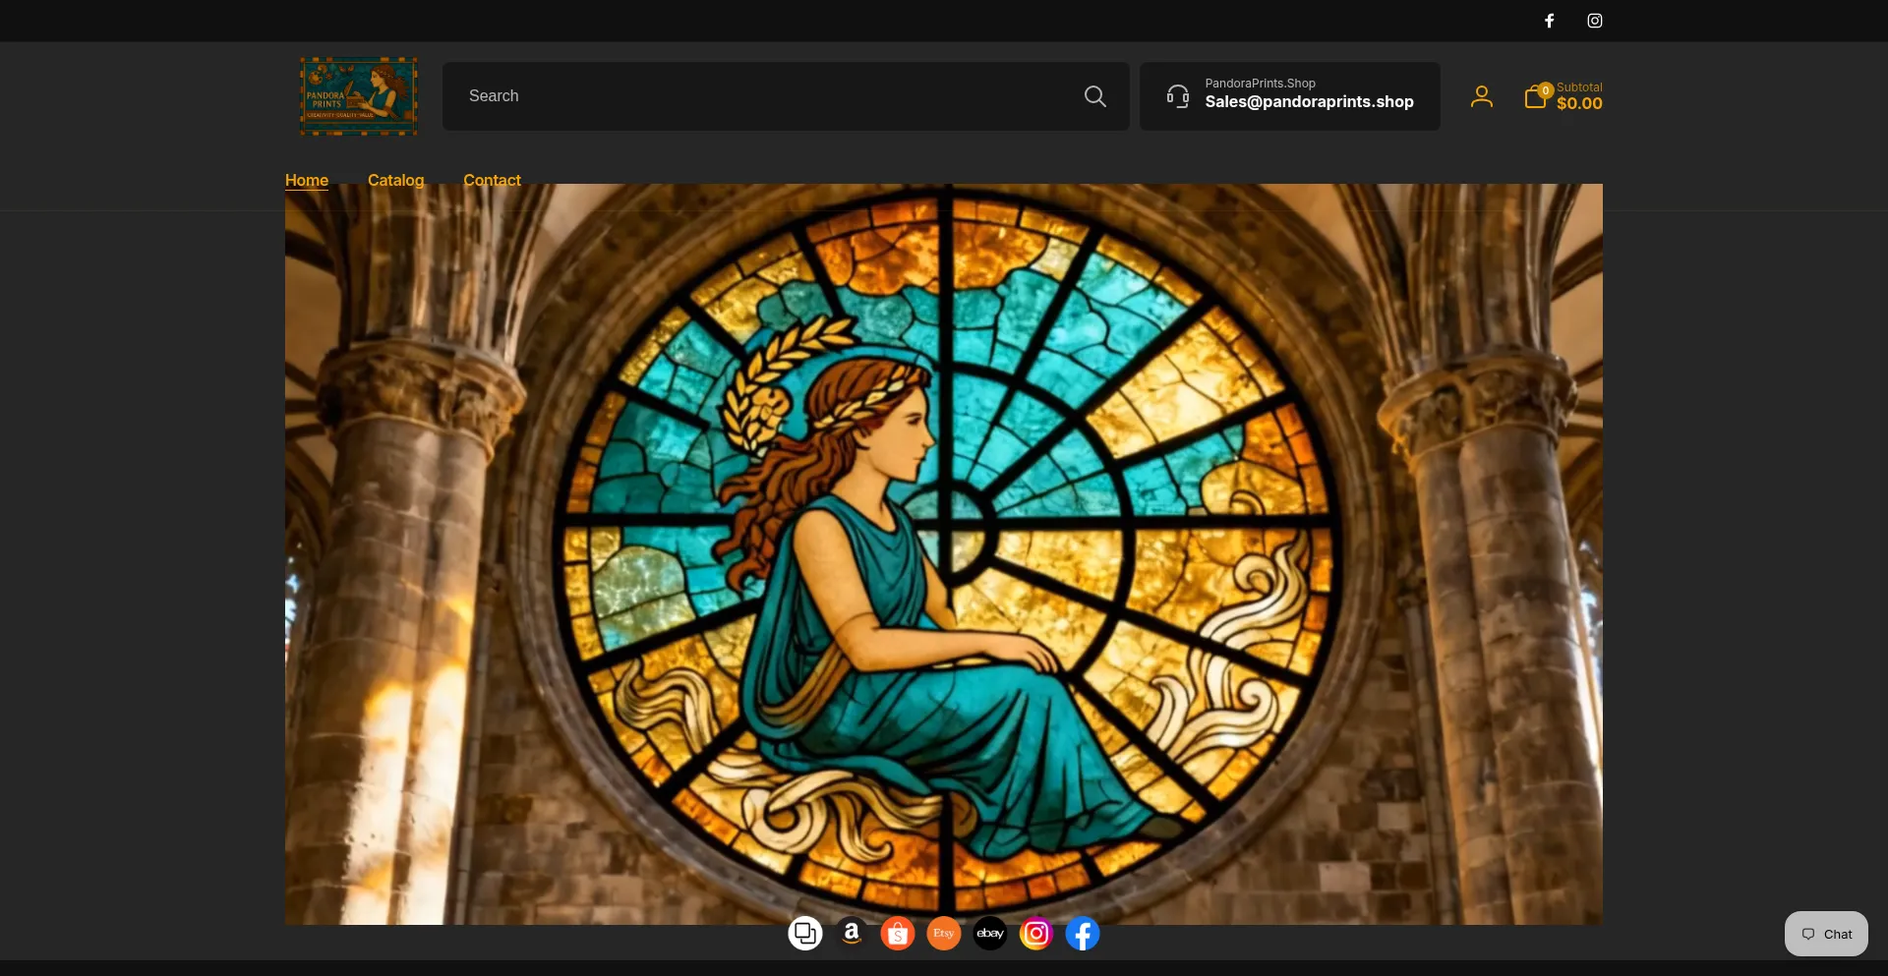The height and width of the screenshot is (976, 1888).
Task: Open the Contact menu item
Action: click(x=492, y=180)
